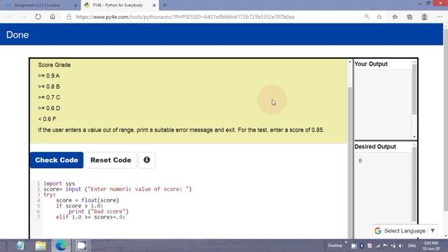Click the 'Desired Output' heading

point(375,146)
